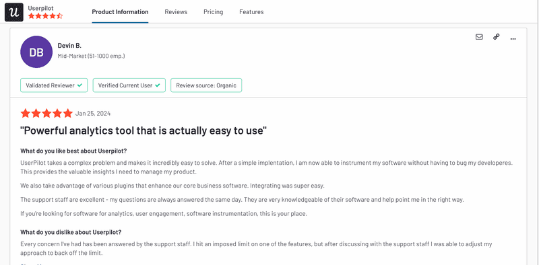Switch to the Reviews tab

click(x=176, y=12)
